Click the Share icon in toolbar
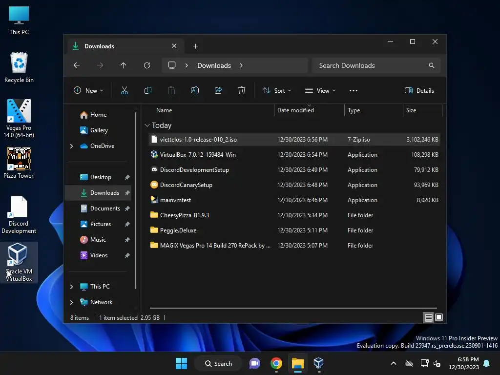Image resolution: width=500 pixels, height=375 pixels. [218, 90]
